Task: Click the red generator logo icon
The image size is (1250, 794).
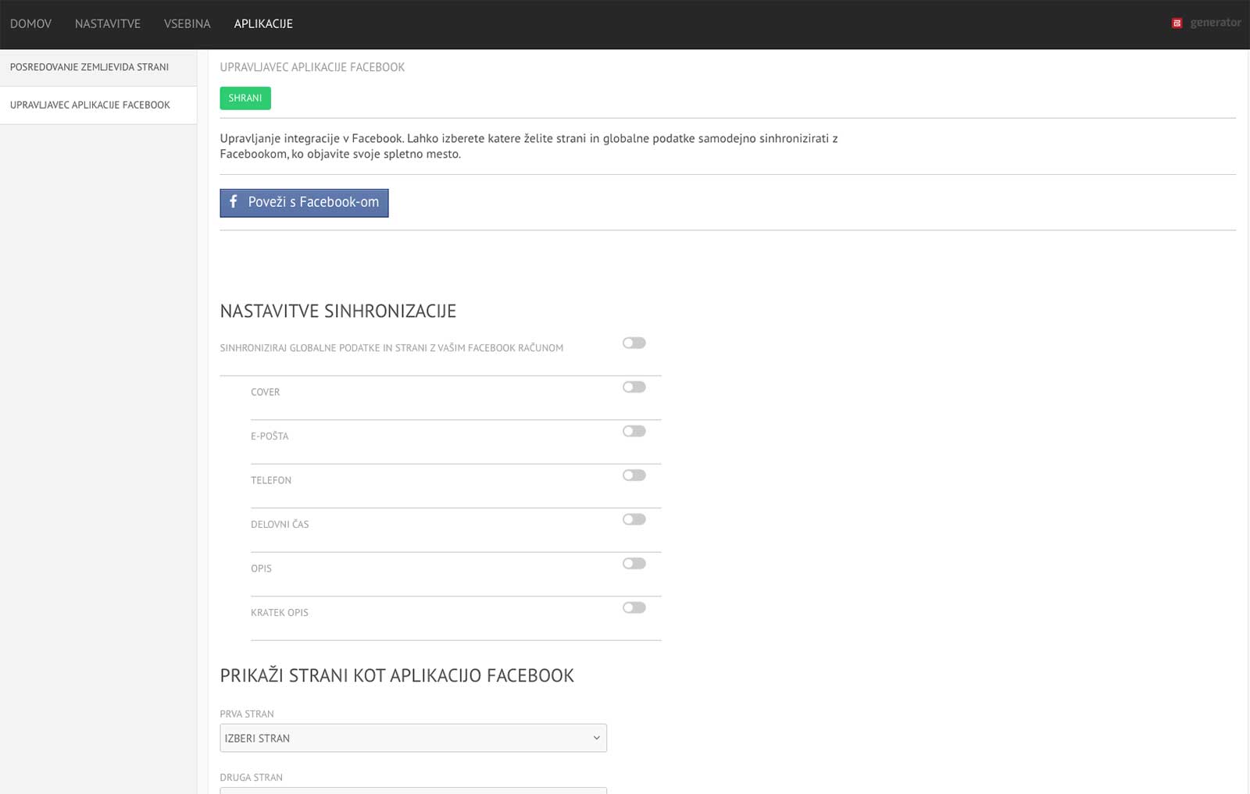Action: [x=1177, y=23]
